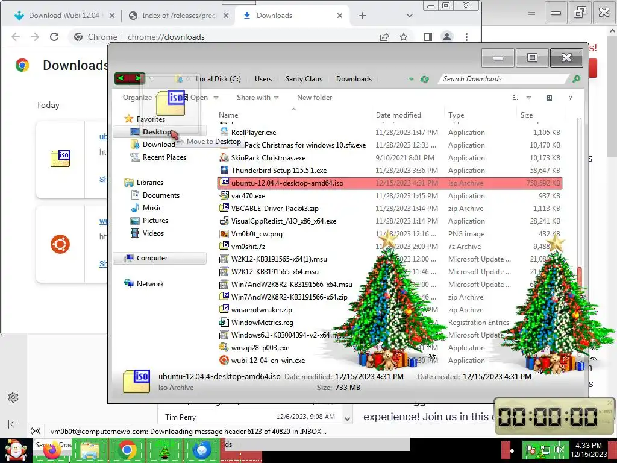Select VBCABLE_Driver_Pack43.zip archive icon
Screen dimensions: 617x463
pos(224,208)
